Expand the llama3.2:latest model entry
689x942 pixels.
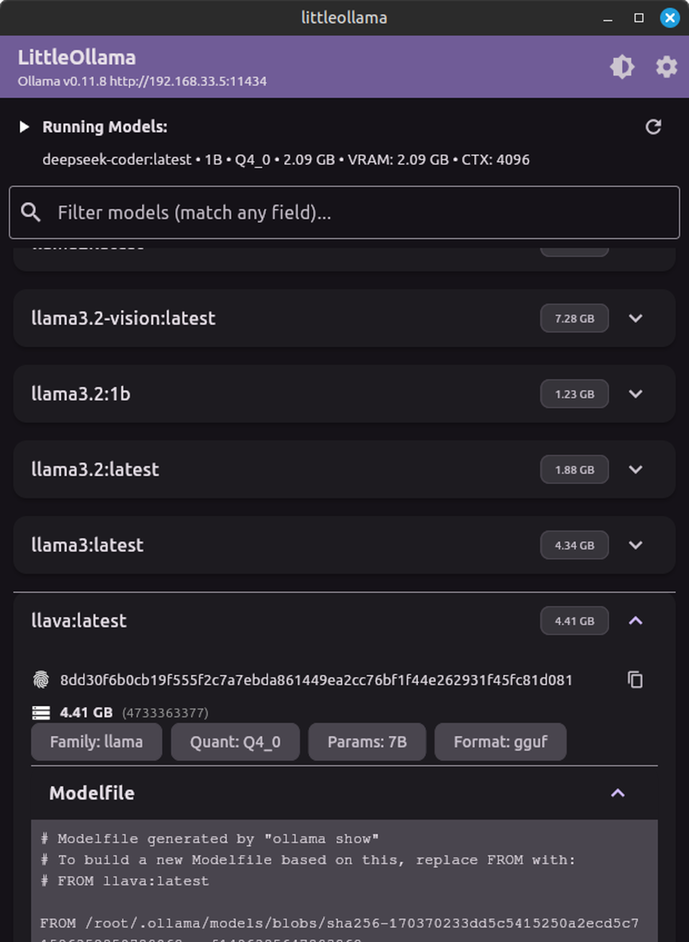click(635, 470)
